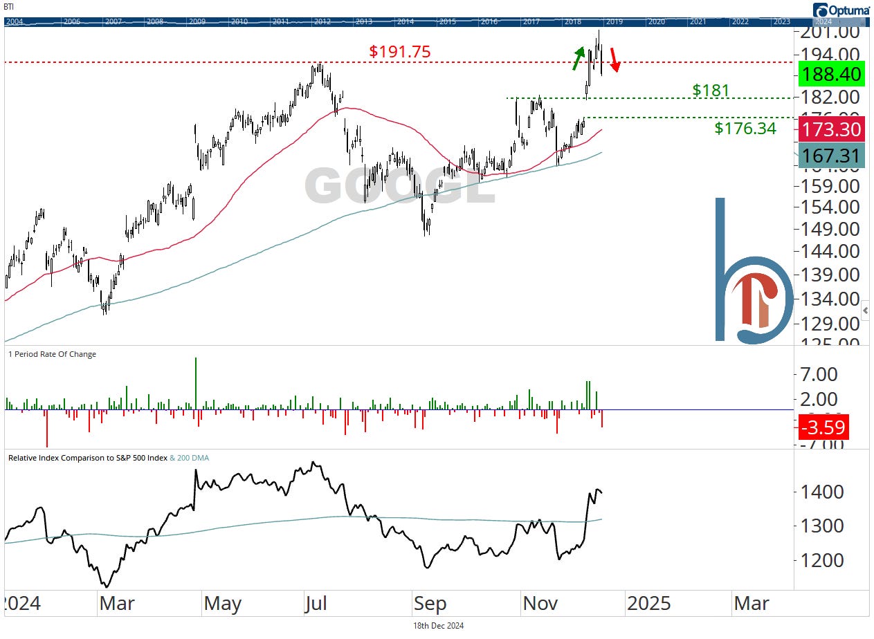
Task: Select the $191.75 resistance label
Action: pos(400,51)
